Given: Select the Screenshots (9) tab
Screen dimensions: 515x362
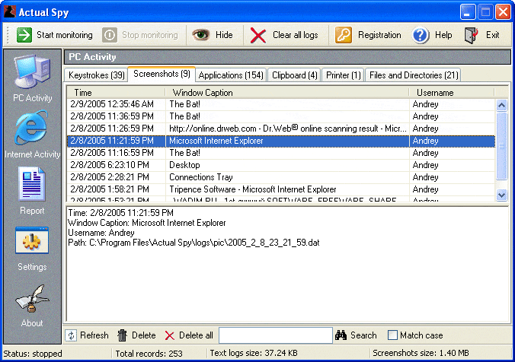Looking at the screenshot, I should (162, 74).
